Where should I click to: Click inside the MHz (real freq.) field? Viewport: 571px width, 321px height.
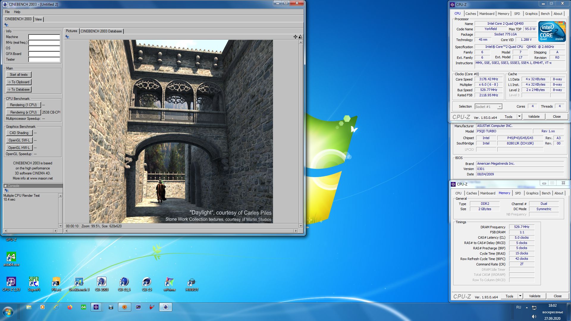click(44, 43)
